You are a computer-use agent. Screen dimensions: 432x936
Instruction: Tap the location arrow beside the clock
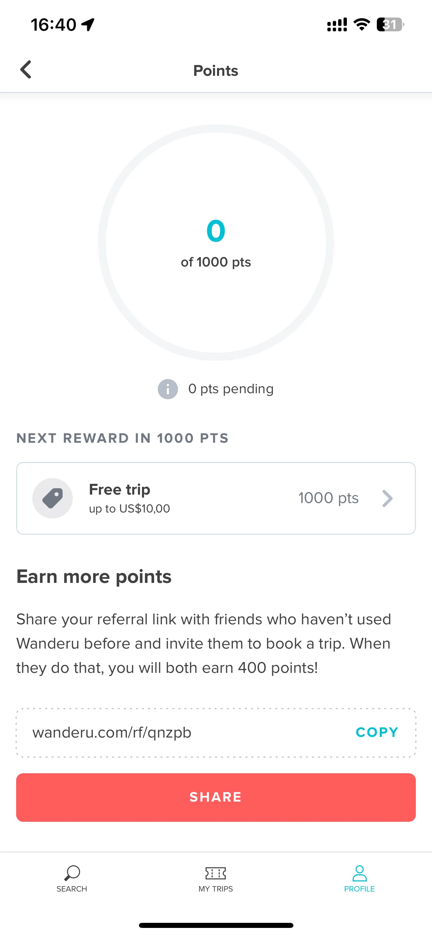click(x=88, y=25)
